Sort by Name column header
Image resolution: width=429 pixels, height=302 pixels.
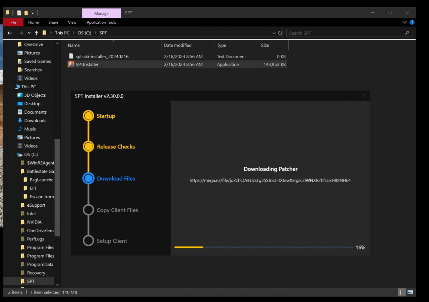[x=114, y=45]
